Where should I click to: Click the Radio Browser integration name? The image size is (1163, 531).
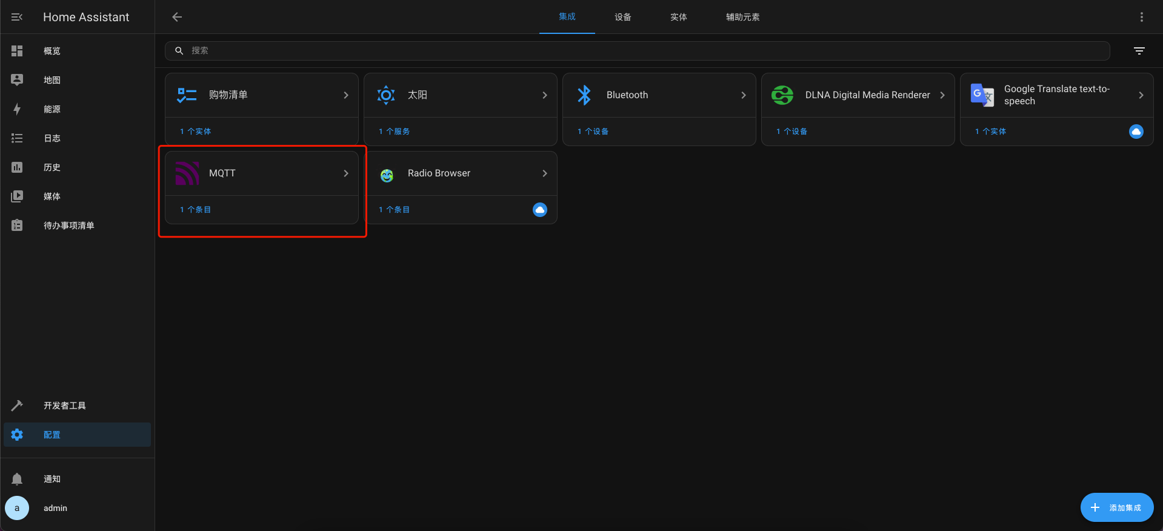439,173
